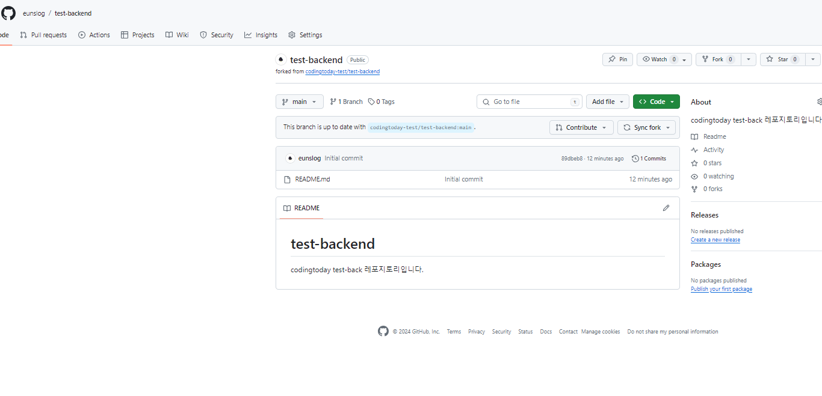Open the footer Security link

(x=501, y=332)
